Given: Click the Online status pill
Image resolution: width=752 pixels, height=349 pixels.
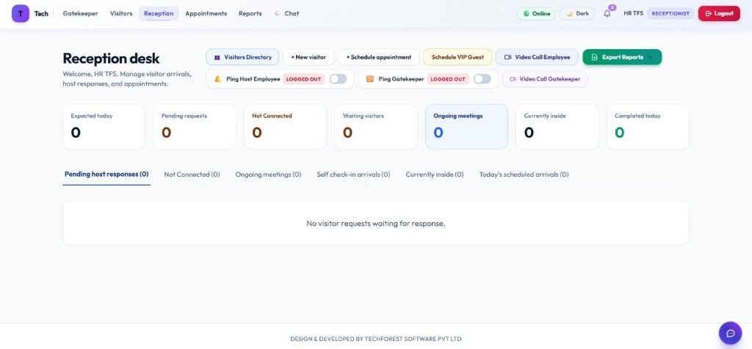Looking at the screenshot, I should (536, 13).
